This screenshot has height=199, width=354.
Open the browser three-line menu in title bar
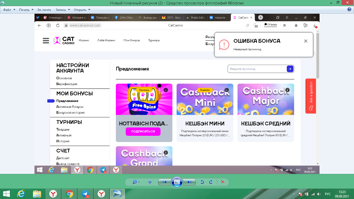287,18
